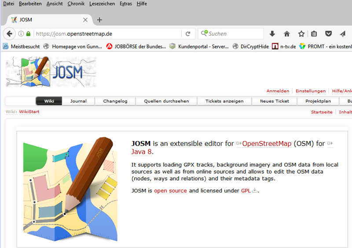Click the Startseite link
The width and height of the screenshot is (352, 248).
[x=322, y=112]
